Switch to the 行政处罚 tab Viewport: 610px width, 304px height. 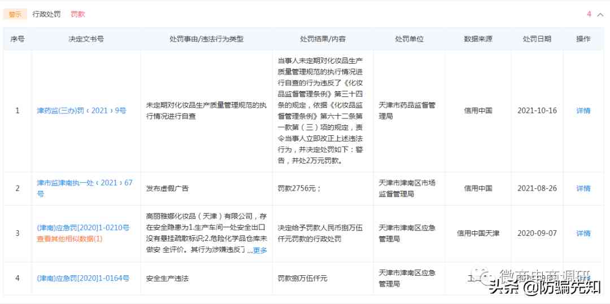tap(46, 14)
